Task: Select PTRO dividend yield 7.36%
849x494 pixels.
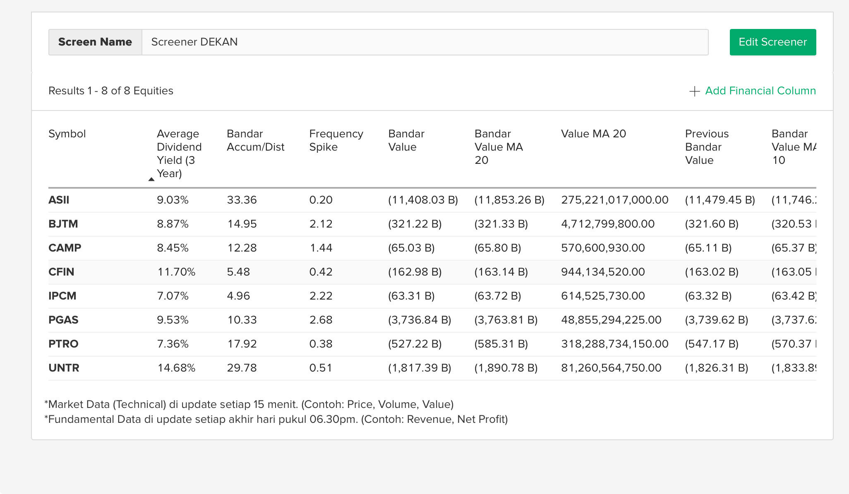Action: (x=173, y=344)
